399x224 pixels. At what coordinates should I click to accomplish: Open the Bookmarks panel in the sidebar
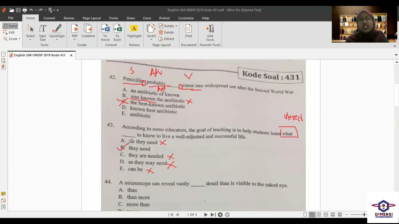[x=3, y=67]
